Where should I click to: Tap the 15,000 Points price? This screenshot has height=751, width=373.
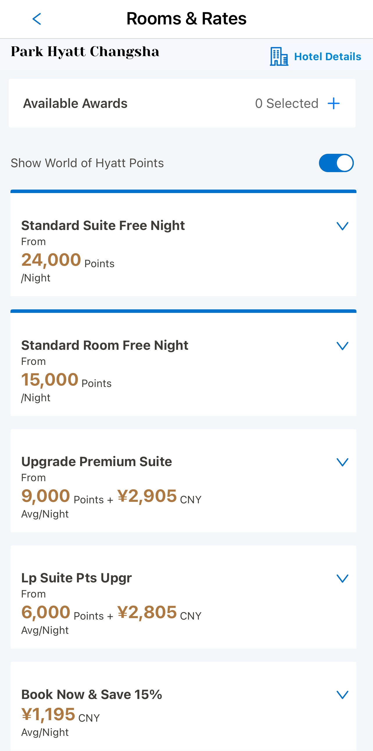coord(66,380)
